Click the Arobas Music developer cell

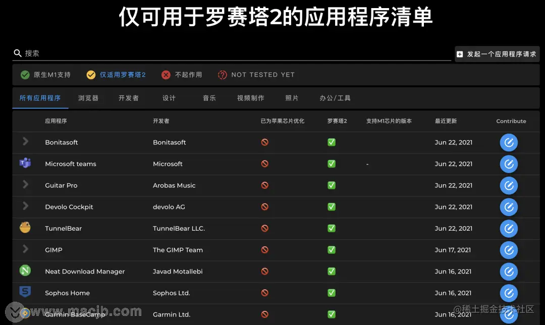pos(174,186)
